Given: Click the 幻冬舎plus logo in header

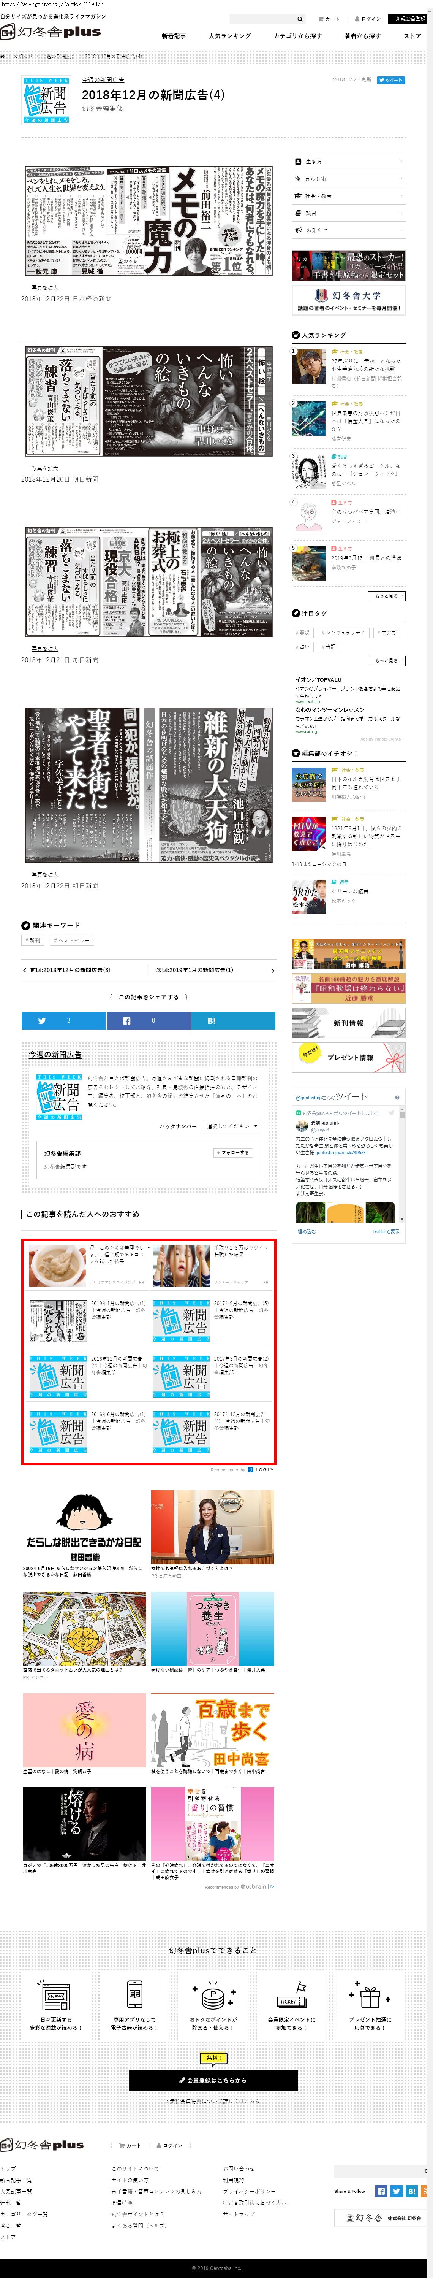Looking at the screenshot, I should pyautogui.click(x=51, y=32).
